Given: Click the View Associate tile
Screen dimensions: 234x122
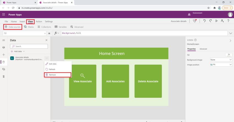Looking at the screenshot, I should (83, 81).
